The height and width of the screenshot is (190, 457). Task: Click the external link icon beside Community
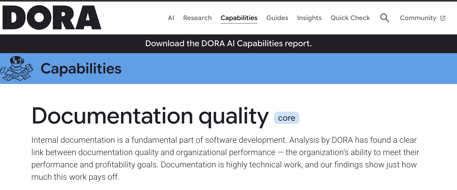[x=443, y=18]
